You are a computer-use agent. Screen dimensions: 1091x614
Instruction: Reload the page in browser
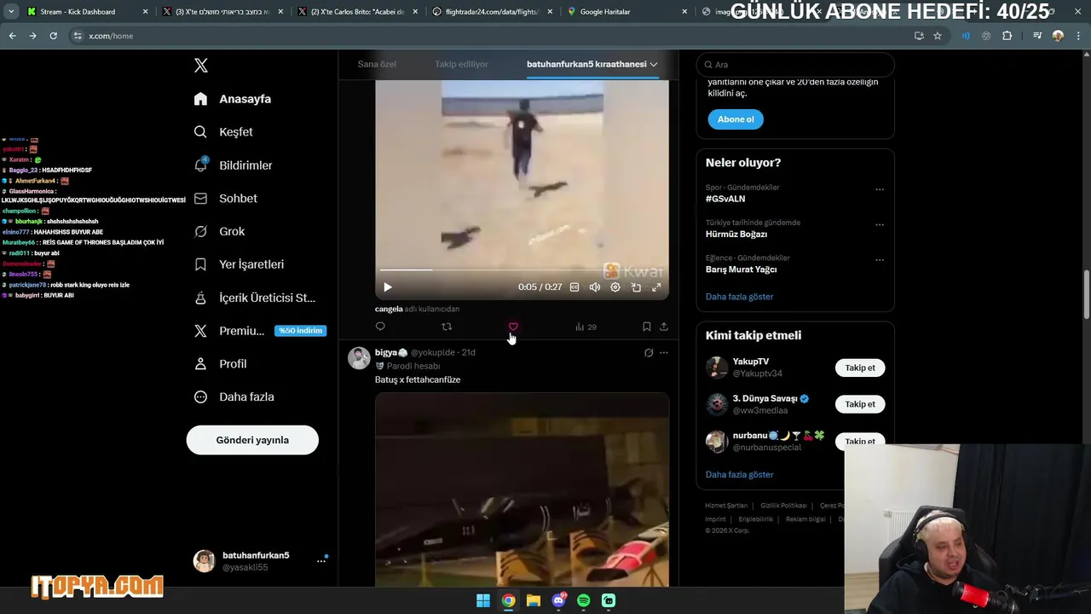53,36
